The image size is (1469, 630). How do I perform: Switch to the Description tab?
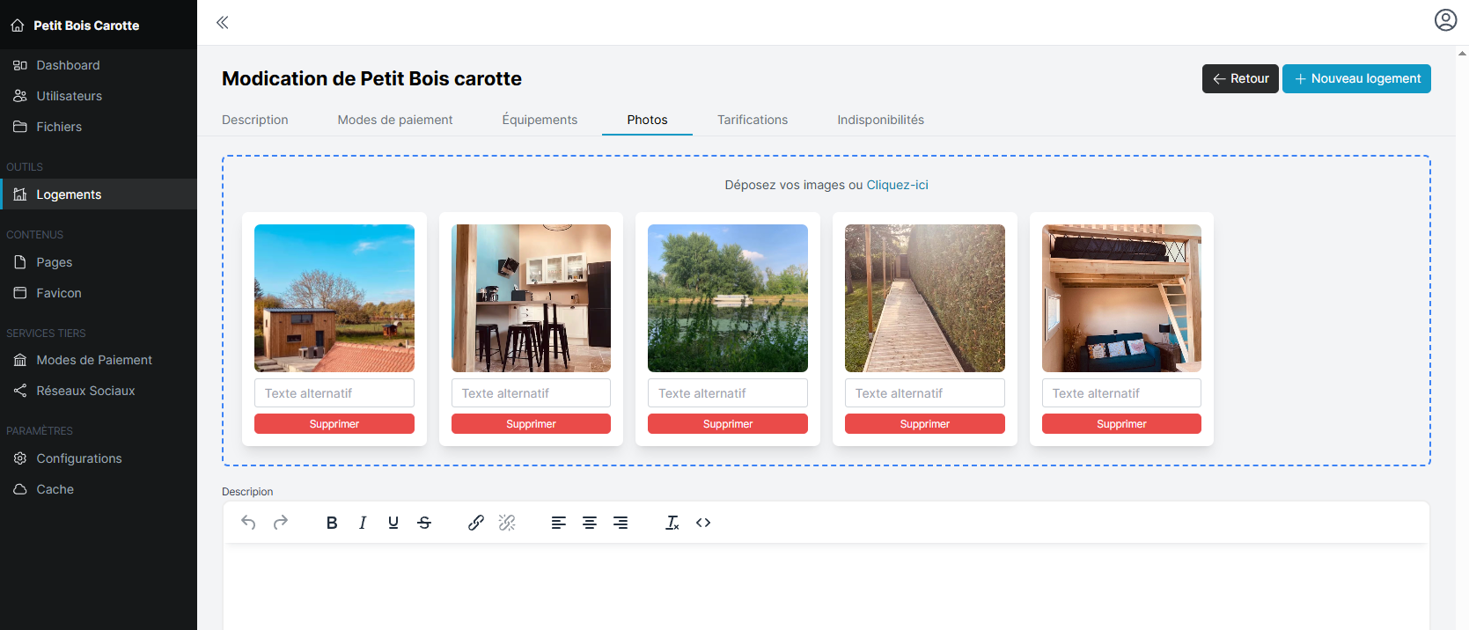[x=255, y=120]
